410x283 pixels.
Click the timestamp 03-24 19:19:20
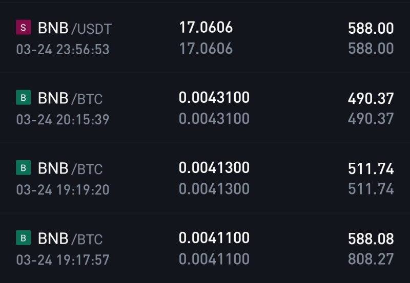click(x=63, y=190)
